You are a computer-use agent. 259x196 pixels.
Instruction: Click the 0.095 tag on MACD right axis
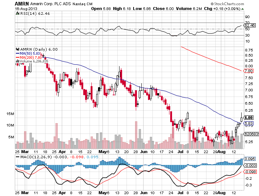tap(250, 159)
